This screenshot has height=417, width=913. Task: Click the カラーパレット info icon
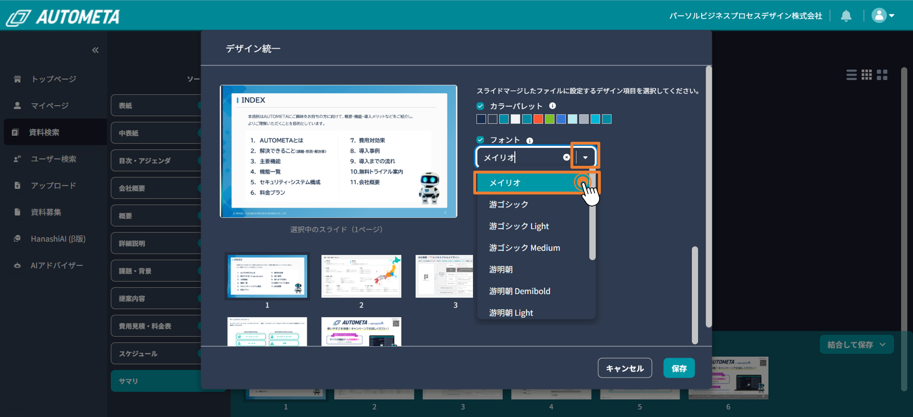point(552,105)
